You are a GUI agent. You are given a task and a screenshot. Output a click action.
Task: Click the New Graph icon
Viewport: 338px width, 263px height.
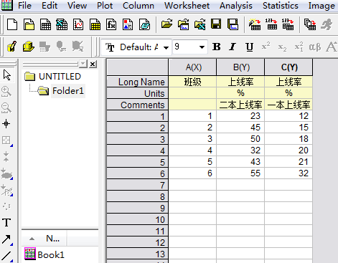point(78,24)
